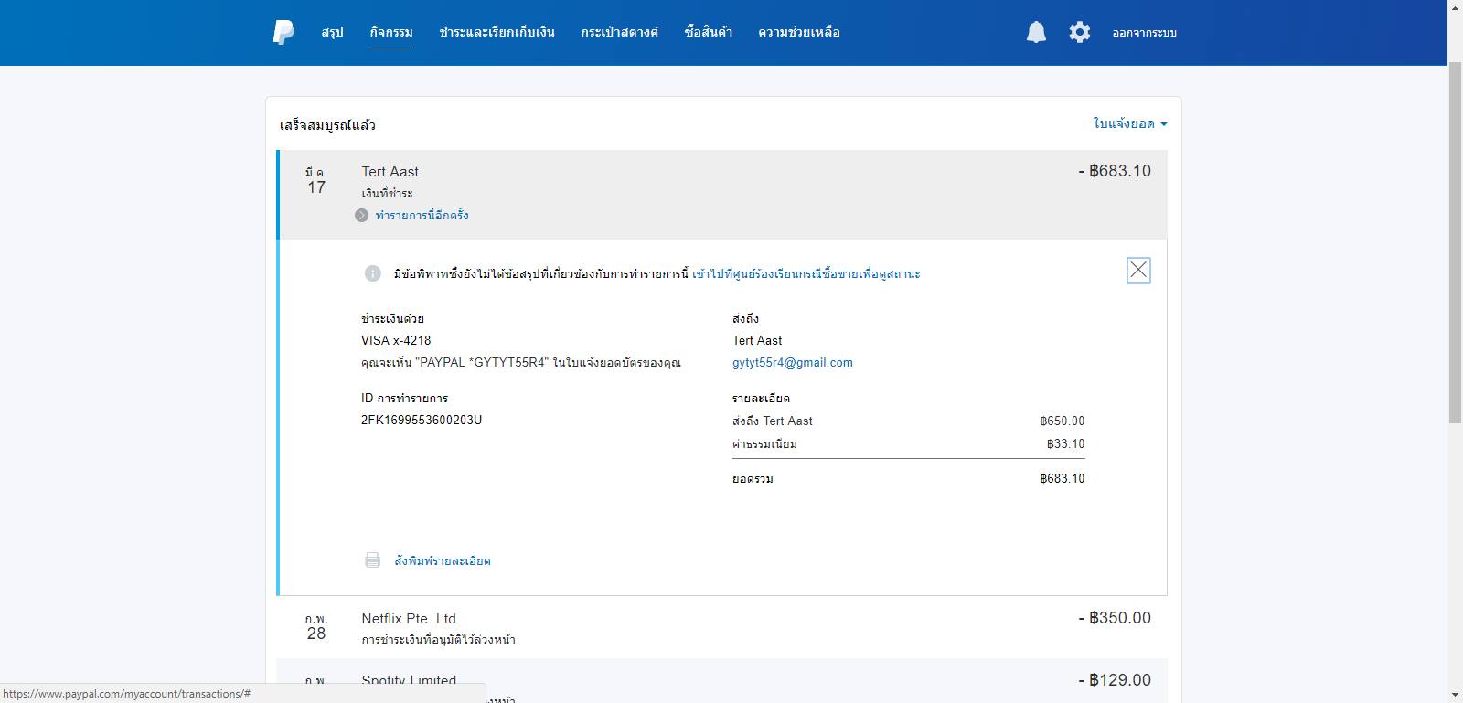Open account settings gear icon
Image resolution: width=1463 pixels, height=703 pixels.
tap(1080, 33)
